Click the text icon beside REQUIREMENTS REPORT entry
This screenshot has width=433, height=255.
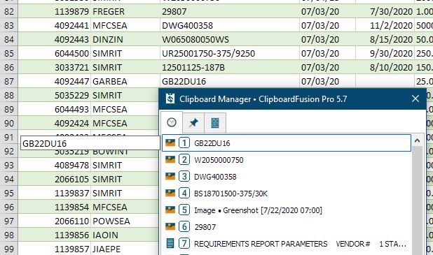(x=170, y=243)
